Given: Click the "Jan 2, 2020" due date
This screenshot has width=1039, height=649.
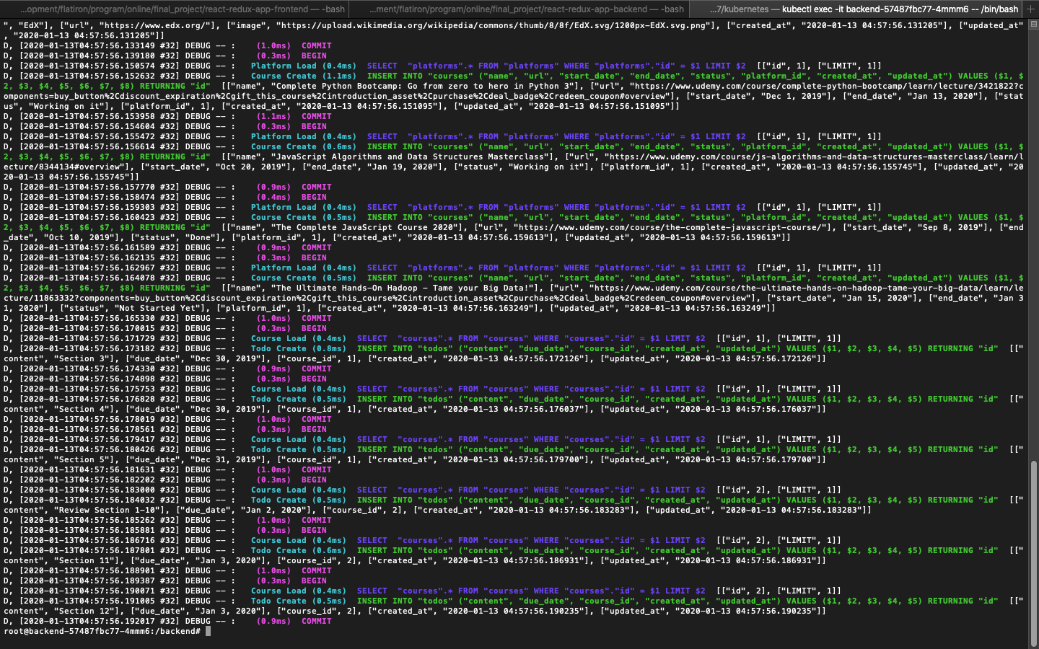Looking at the screenshot, I should pos(276,510).
